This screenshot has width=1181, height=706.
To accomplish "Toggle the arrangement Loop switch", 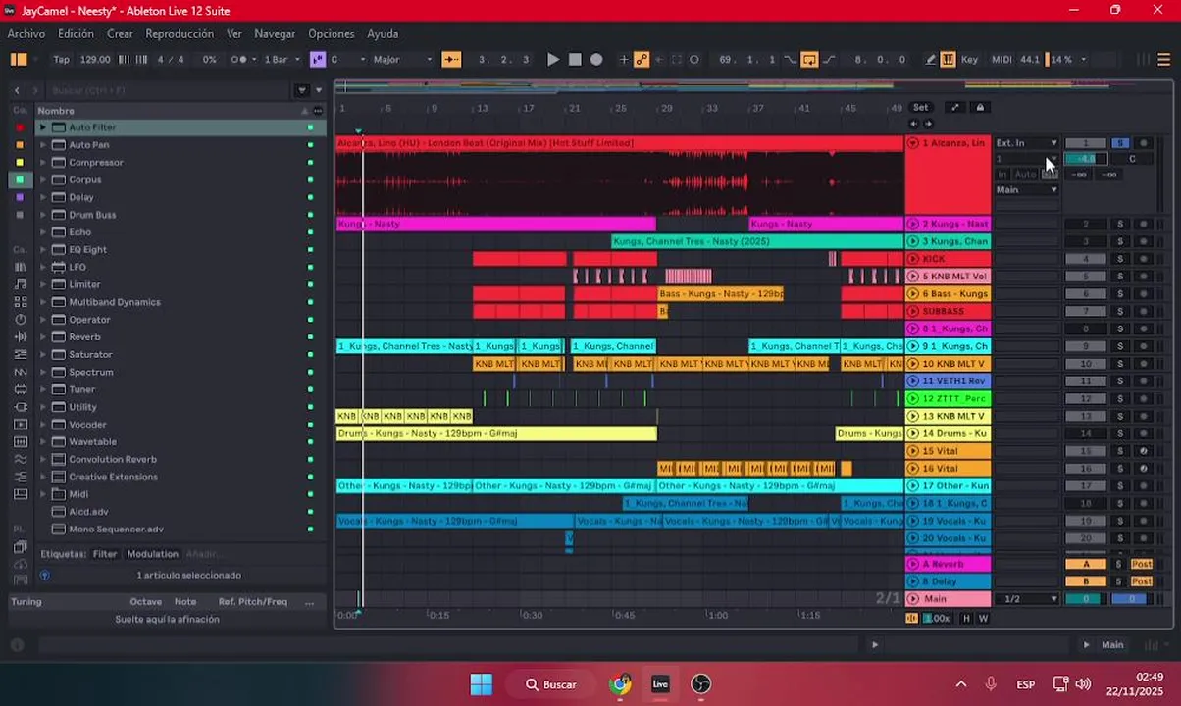I will click(x=809, y=60).
